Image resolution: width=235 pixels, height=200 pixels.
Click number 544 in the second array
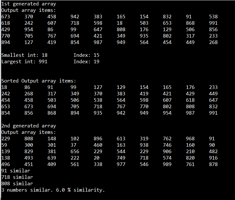121,152
